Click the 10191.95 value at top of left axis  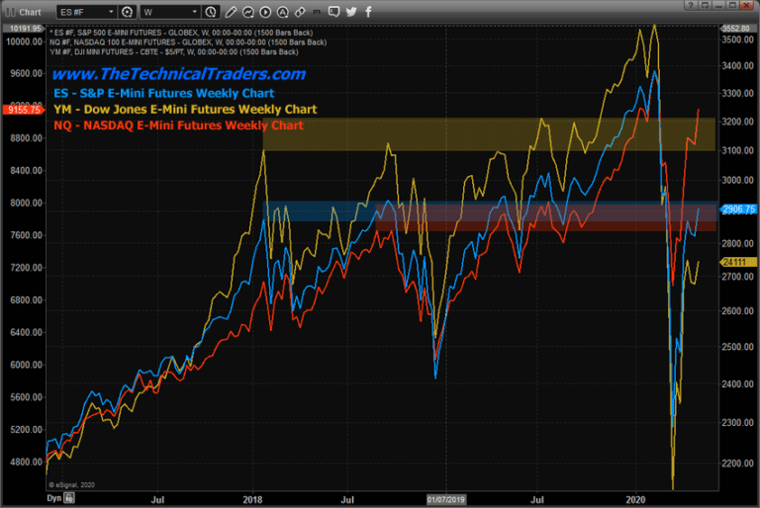click(25, 29)
